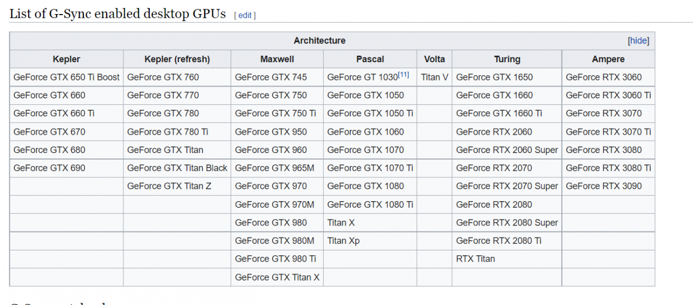Collapse the table using the hide link

coord(638,41)
